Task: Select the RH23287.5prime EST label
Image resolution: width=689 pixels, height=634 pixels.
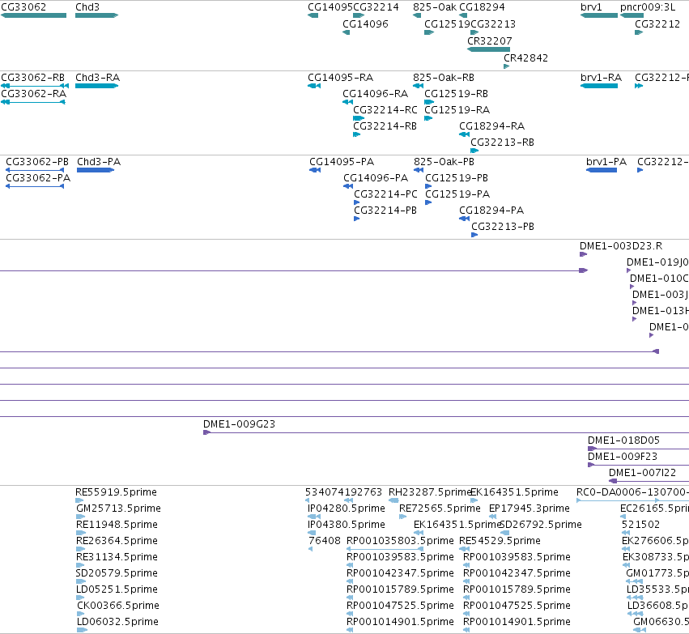Action: tap(430, 492)
